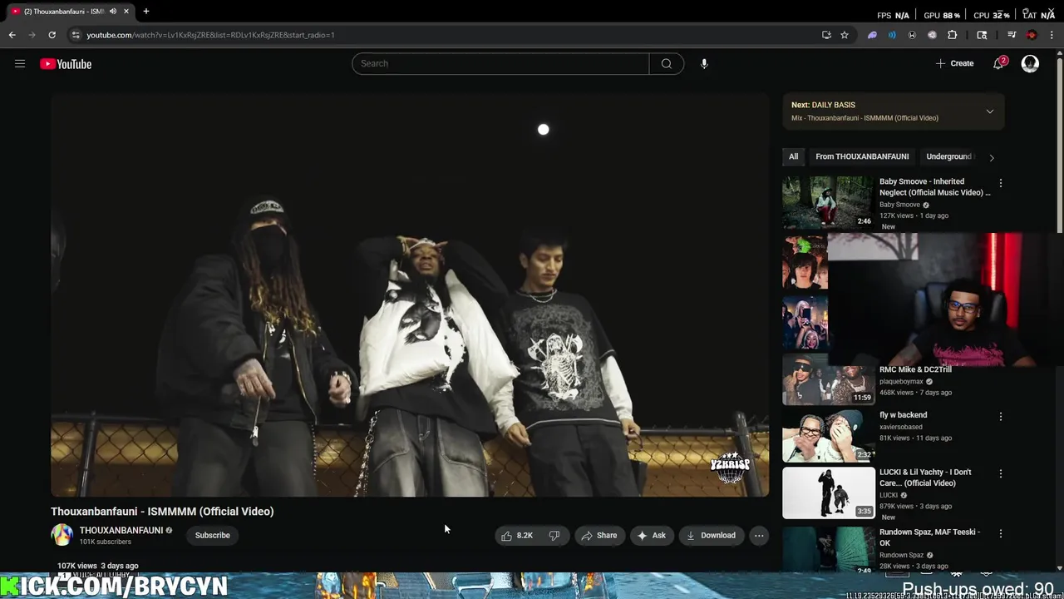Viewport: 1064px width, 599px height.
Task: Click the search magnifier button
Action: pos(667,64)
